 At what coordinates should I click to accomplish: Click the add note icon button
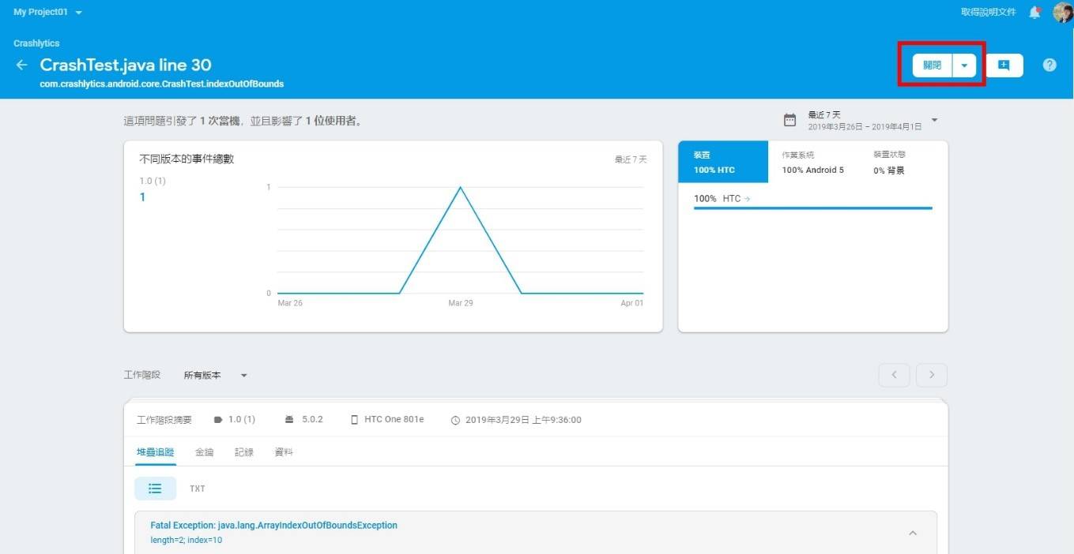click(1004, 66)
